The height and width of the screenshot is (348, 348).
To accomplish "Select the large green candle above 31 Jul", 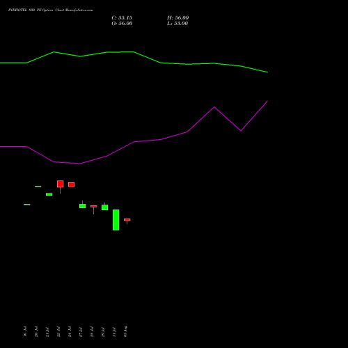I will [x=116, y=220].
